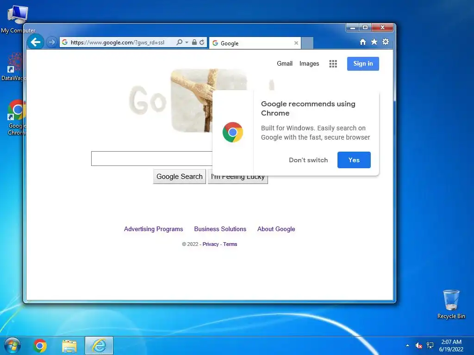The image size is (474, 355).
Task: Open the Privacy link
Action: click(211, 244)
